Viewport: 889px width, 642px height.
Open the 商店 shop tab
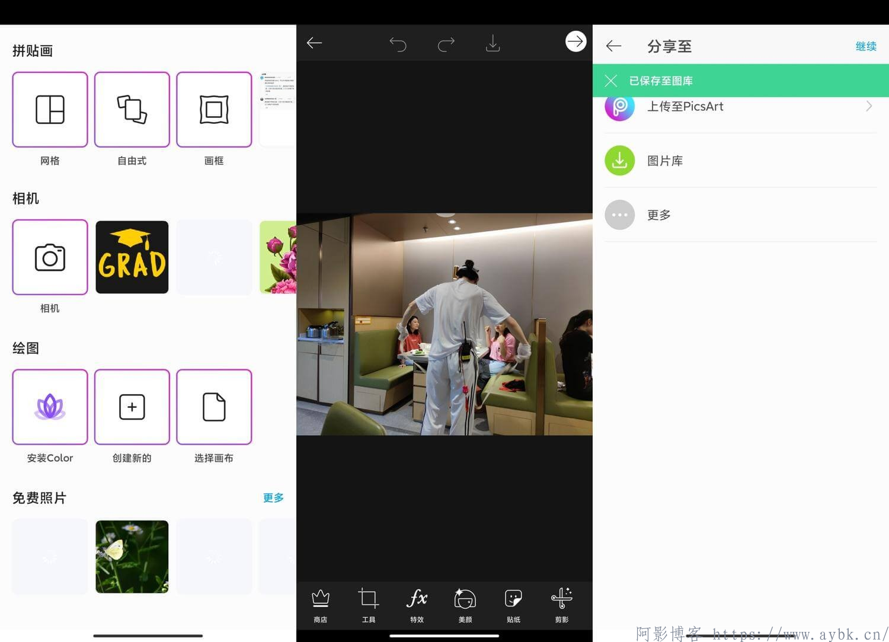click(x=321, y=605)
